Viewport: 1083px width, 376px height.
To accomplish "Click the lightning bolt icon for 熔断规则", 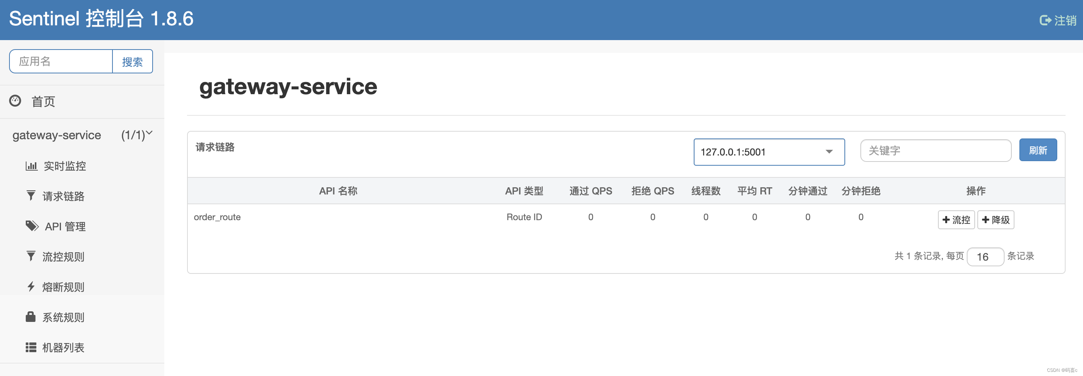I will click(x=31, y=286).
